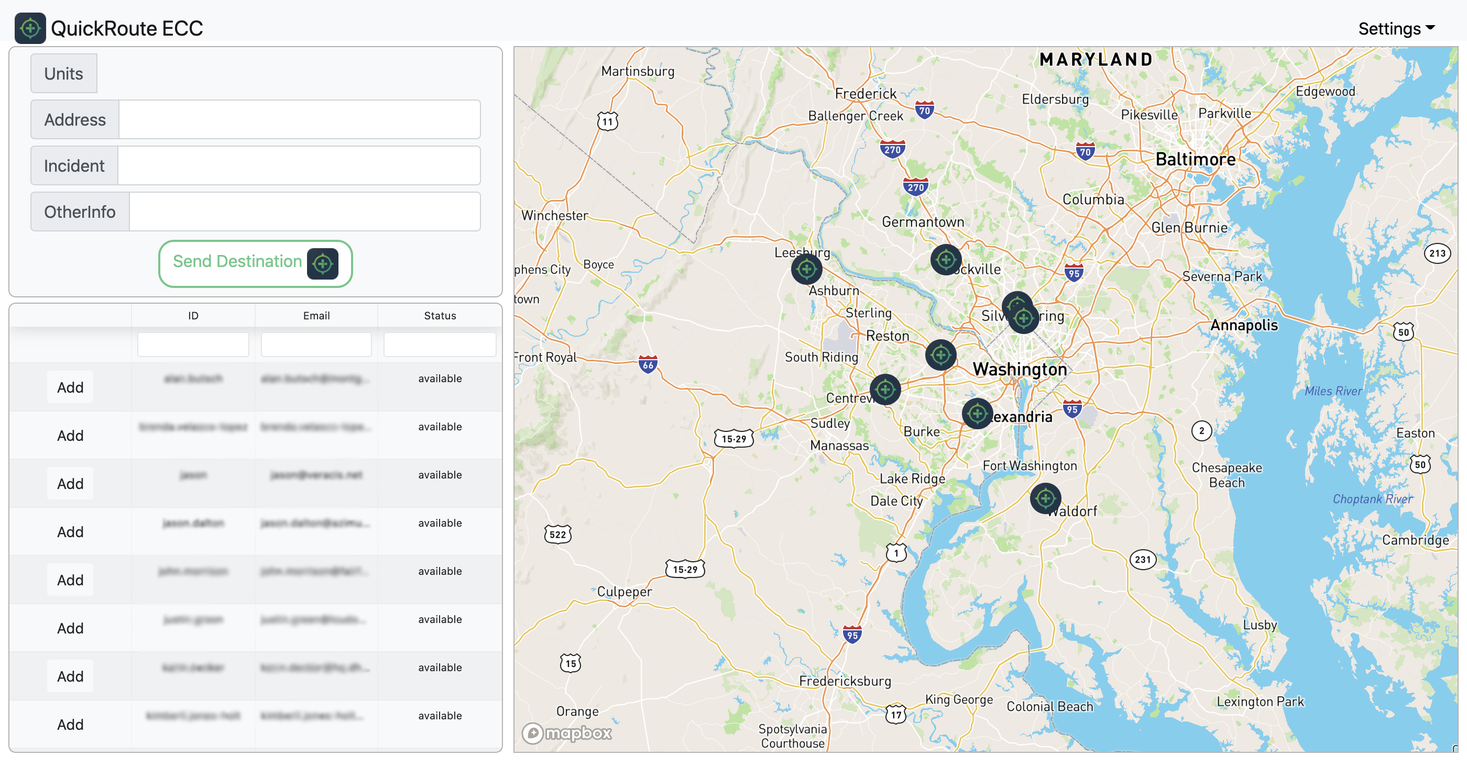
Task: Expand the Units section panel
Action: pyautogui.click(x=63, y=73)
